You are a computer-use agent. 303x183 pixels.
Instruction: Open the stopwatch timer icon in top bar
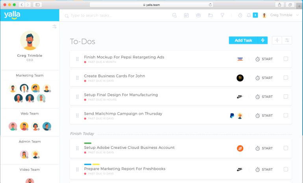[x=240, y=15]
